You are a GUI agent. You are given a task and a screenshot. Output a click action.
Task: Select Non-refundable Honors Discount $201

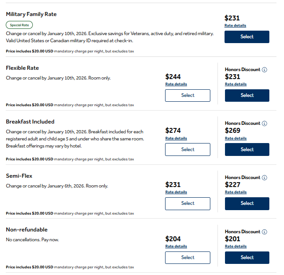tap(247, 258)
